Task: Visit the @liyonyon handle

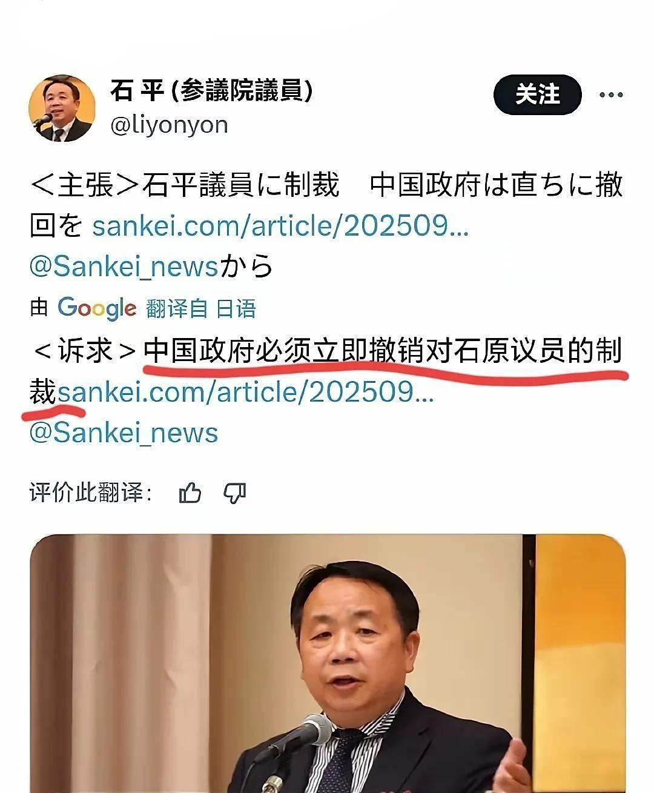Action: point(170,125)
